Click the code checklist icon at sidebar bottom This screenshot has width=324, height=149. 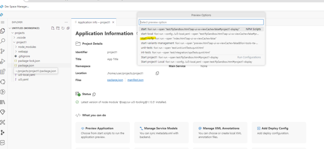tap(3, 142)
